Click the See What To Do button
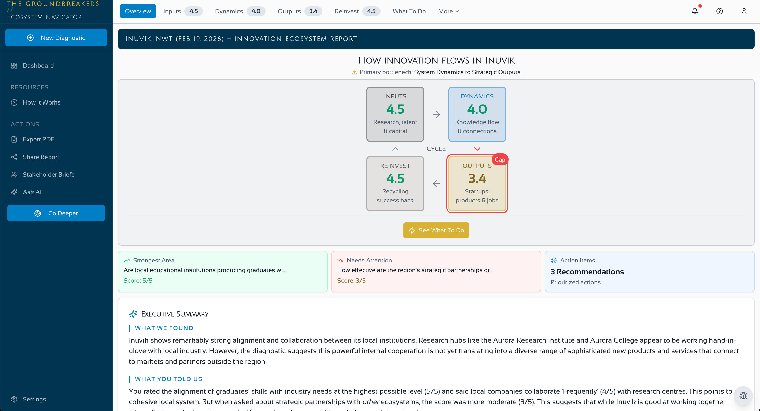 (x=436, y=230)
